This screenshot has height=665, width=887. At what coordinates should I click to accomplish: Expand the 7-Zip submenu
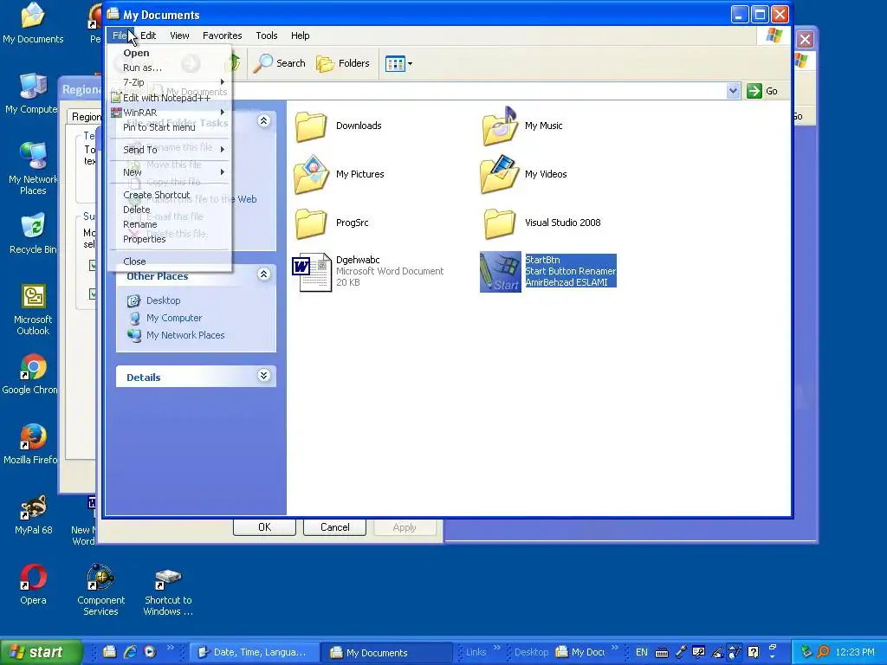tap(170, 82)
